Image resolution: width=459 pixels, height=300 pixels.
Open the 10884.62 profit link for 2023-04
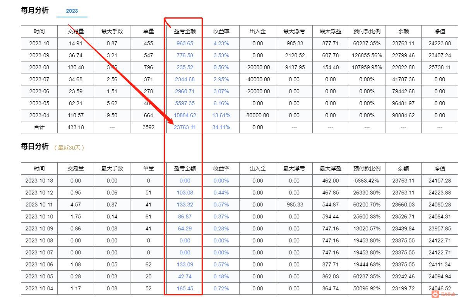tap(185, 115)
